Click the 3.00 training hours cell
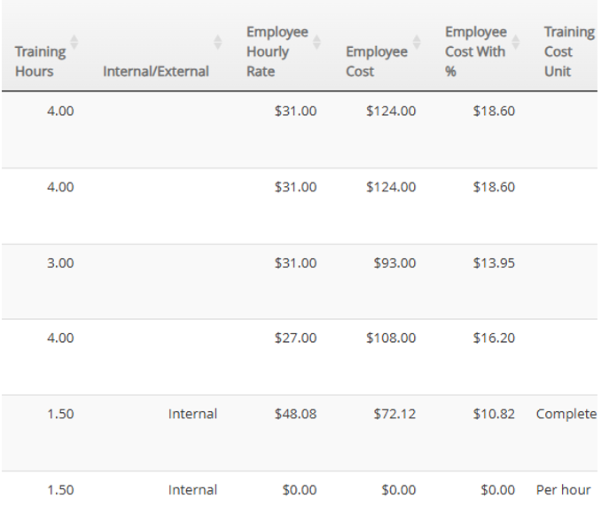This screenshot has height=514, width=601. tap(60, 263)
